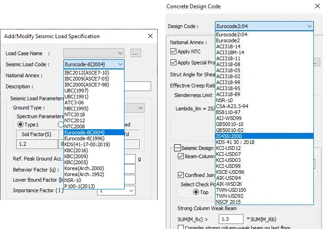Select KSCE-USD96 design code

[x=264, y=172]
